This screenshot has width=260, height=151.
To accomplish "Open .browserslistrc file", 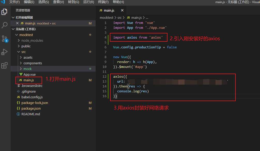I will [32, 86].
